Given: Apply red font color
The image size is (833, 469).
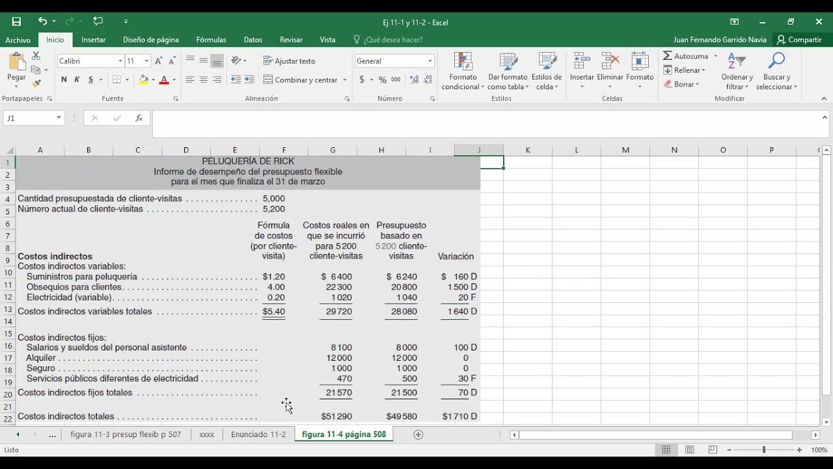Looking at the screenshot, I should (x=164, y=79).
